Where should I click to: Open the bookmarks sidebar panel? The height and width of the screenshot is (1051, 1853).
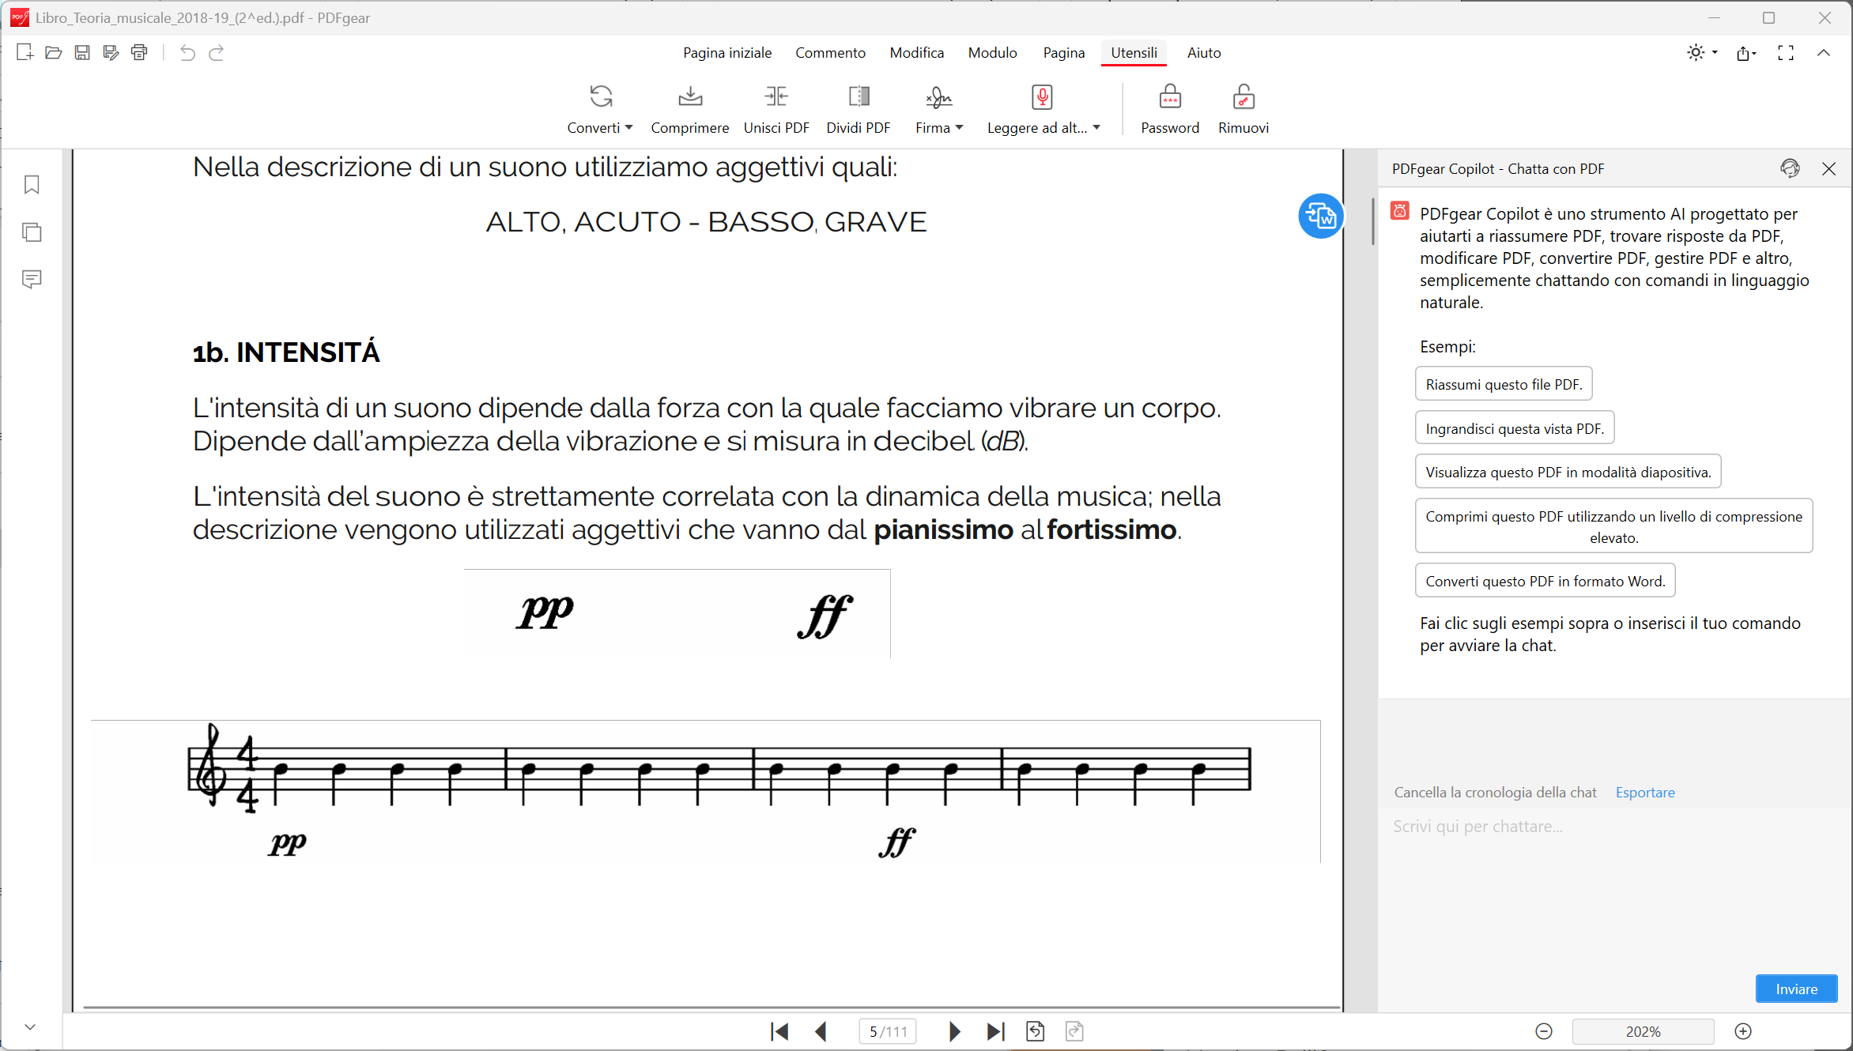click(32, 185)
